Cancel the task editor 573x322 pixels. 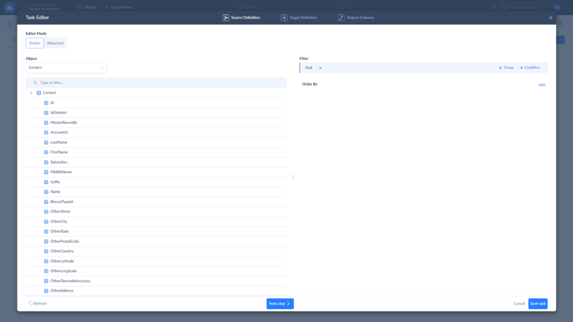[x=519, y=304]
